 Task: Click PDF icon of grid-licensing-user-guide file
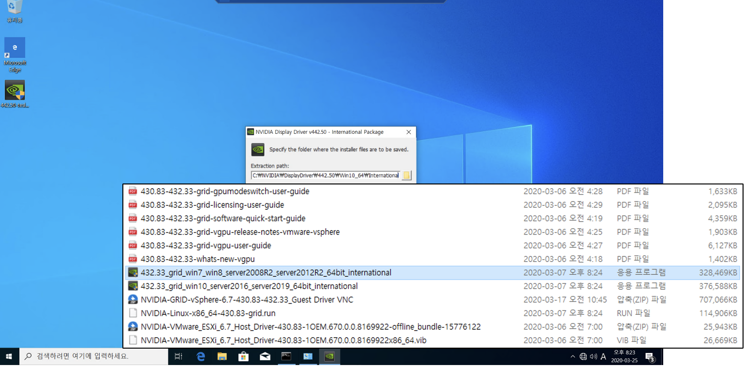tap(133, 205)
